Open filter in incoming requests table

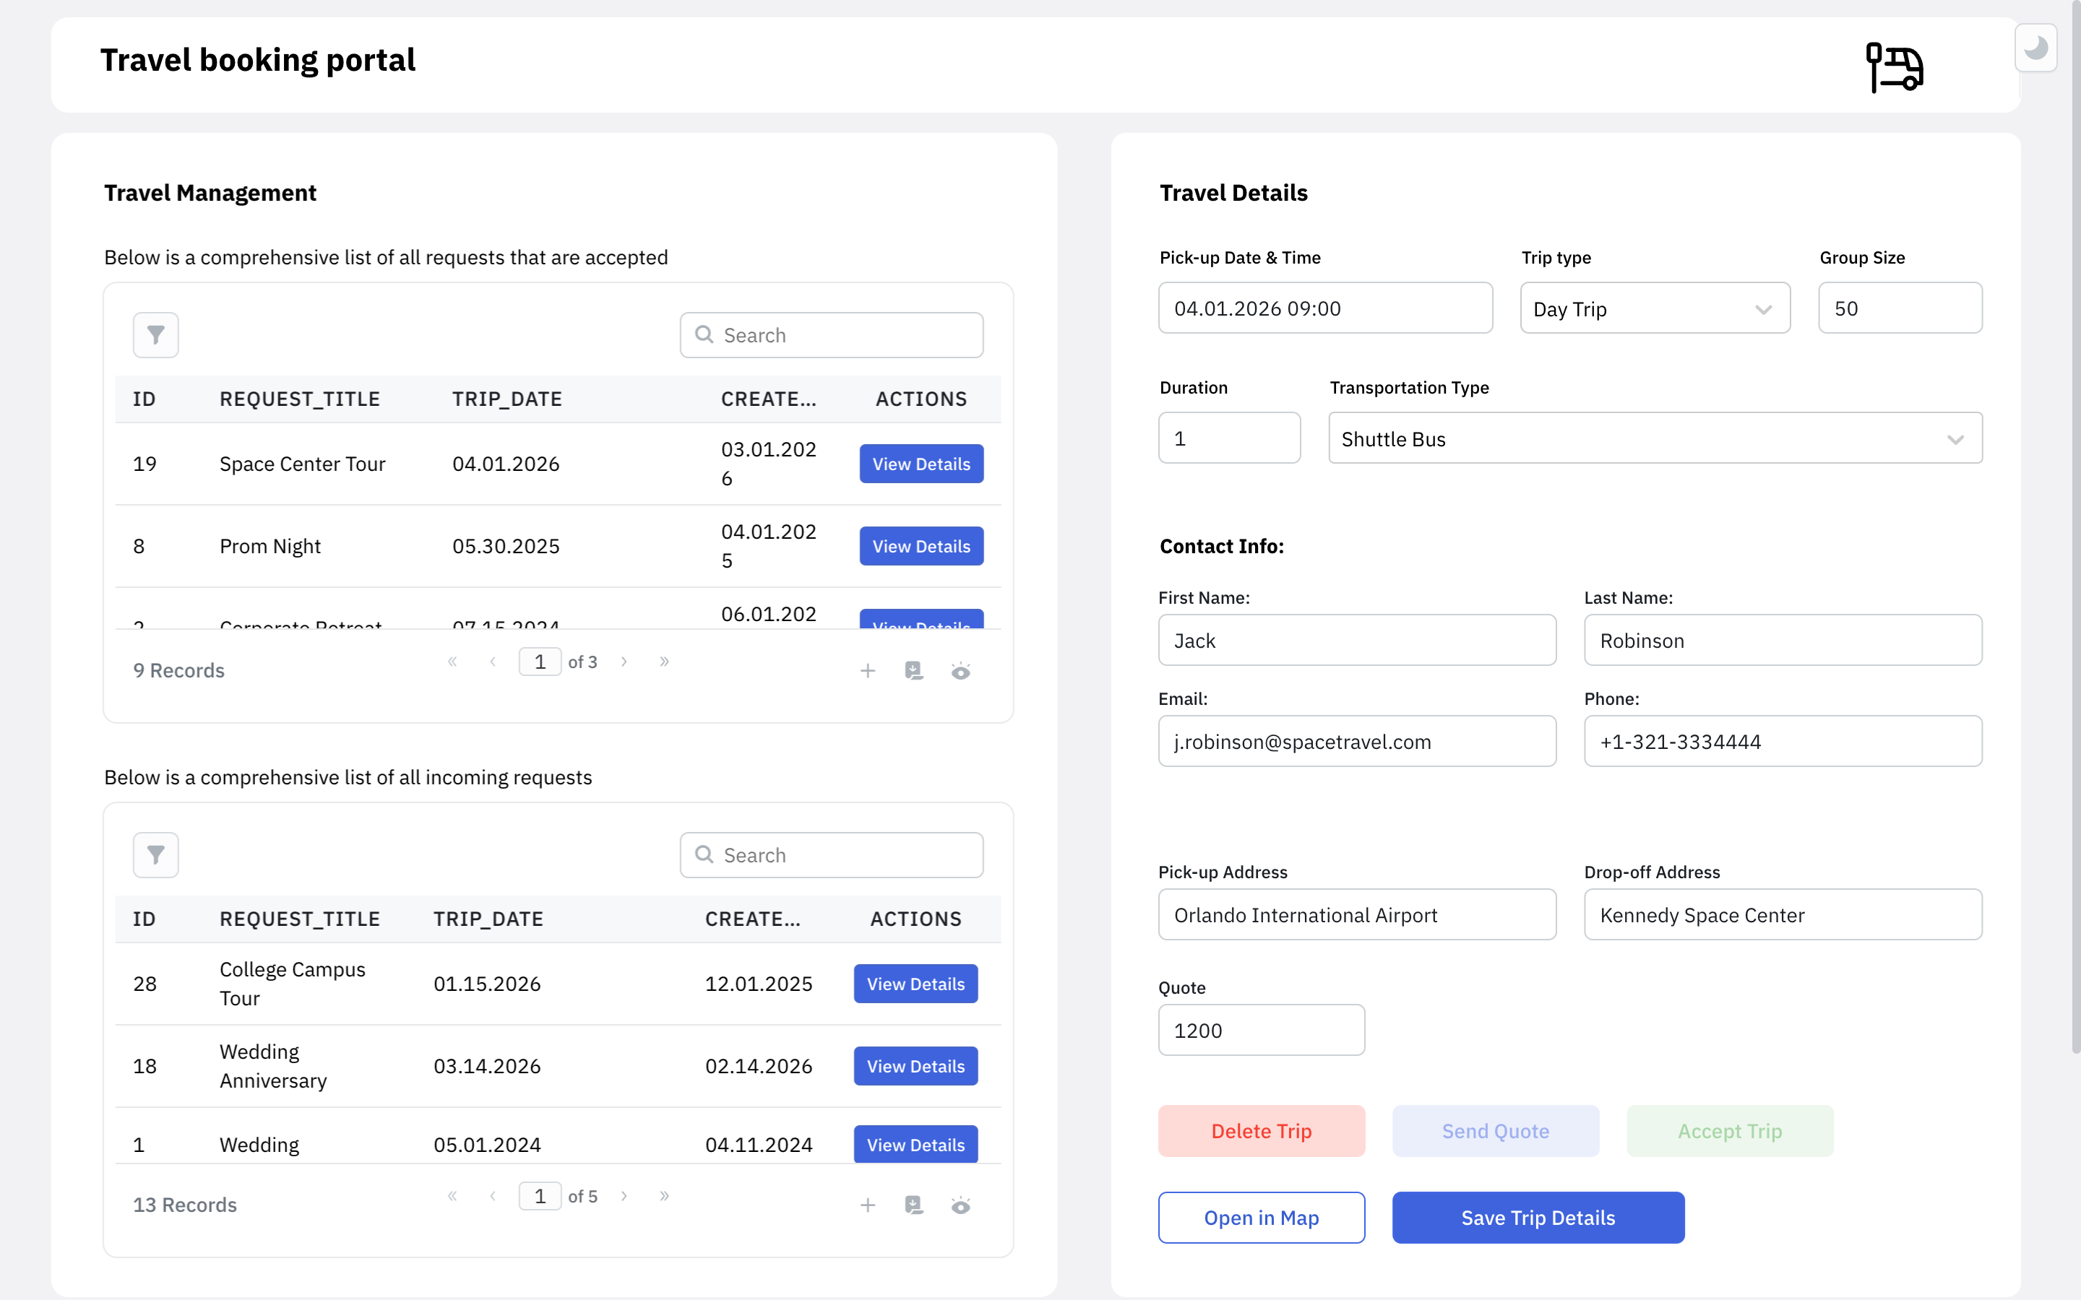tap(155, 854)
